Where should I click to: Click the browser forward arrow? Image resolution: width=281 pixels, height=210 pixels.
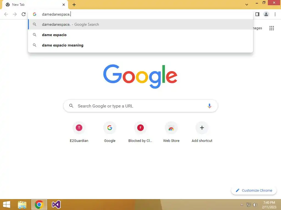pyautogui.click(x=15, y=14)
